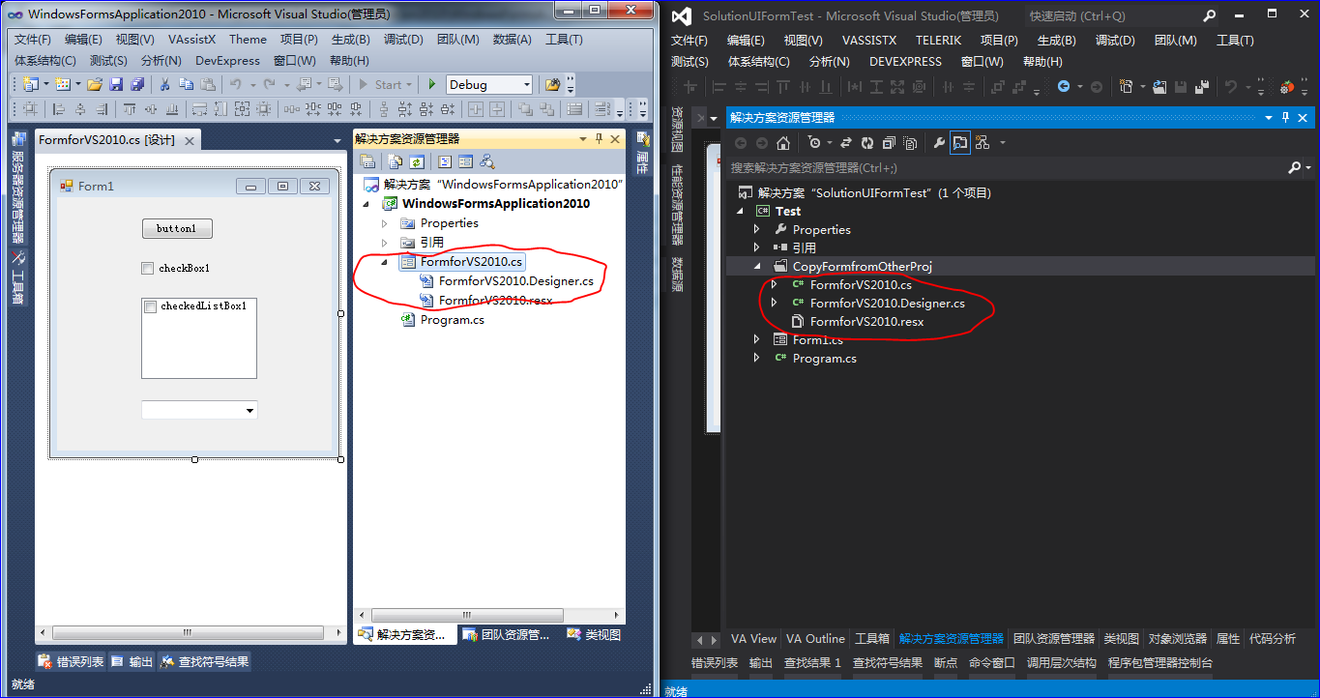Click Find in Files binoculars icon in VS2010 toolbar

(x=552, y=84)
